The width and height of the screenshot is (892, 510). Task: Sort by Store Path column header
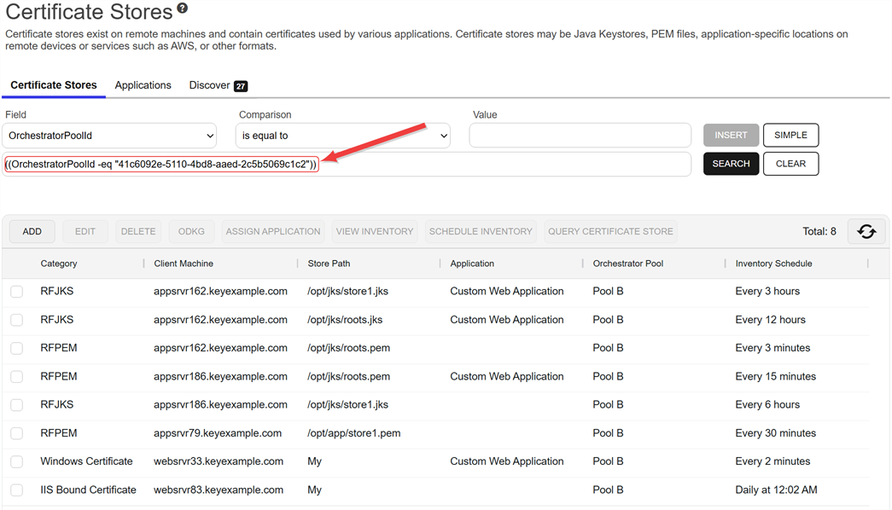(329, 264)
